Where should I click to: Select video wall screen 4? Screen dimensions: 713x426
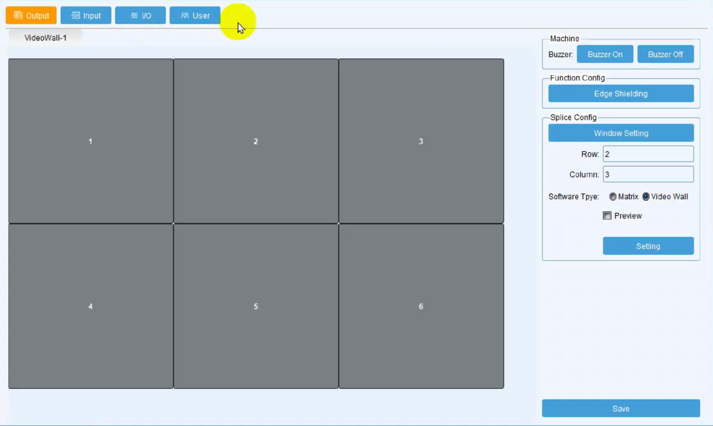click(x=91, y=306)
